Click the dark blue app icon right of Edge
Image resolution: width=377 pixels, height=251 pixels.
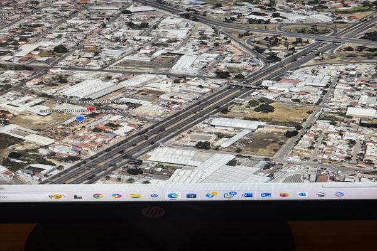pyautogui.click(x=191, y=196)
